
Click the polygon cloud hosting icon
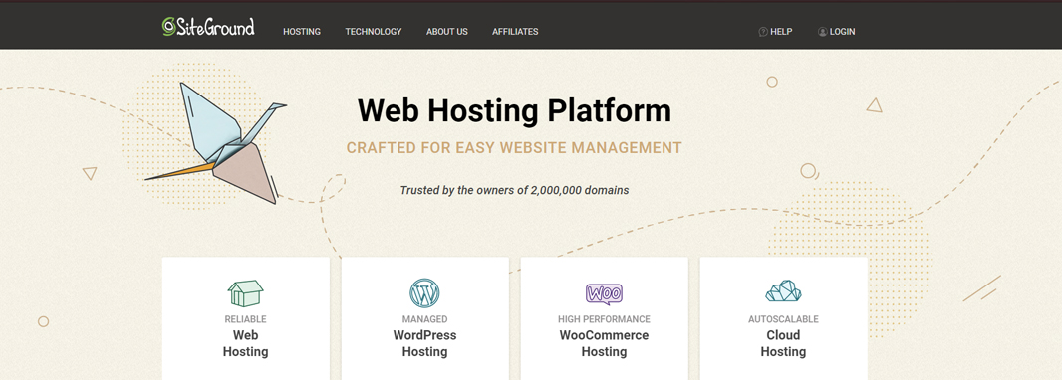[x=783, y=291]
